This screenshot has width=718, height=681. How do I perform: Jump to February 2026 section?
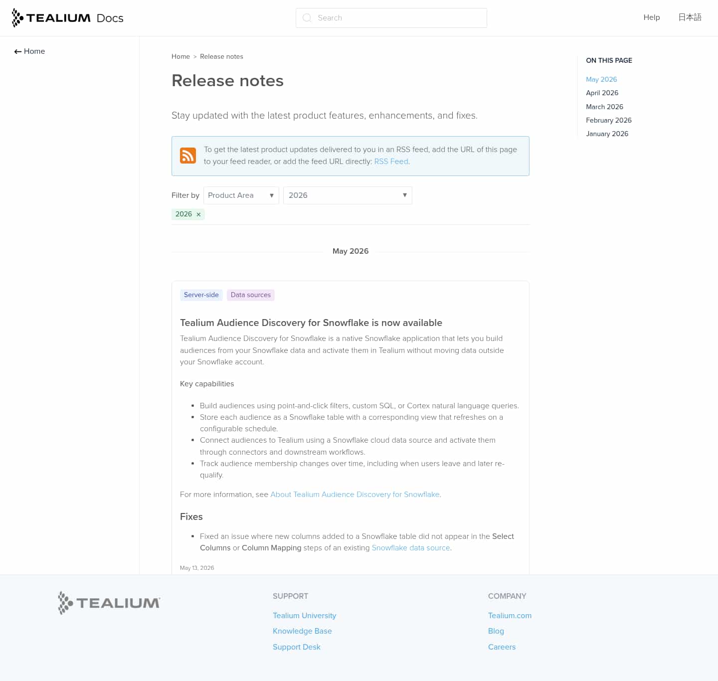(x=609, y=120)
